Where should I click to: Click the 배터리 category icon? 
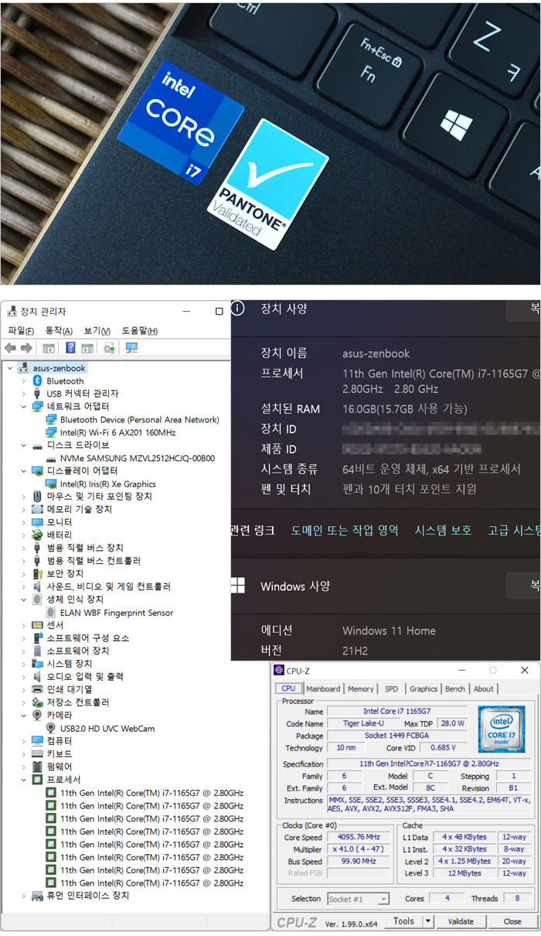[37, 535]
